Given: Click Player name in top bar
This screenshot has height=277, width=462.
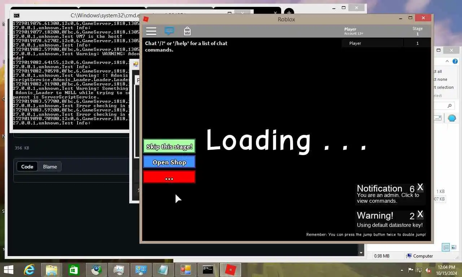Looking at the screenshot, I should pos(350,29).
